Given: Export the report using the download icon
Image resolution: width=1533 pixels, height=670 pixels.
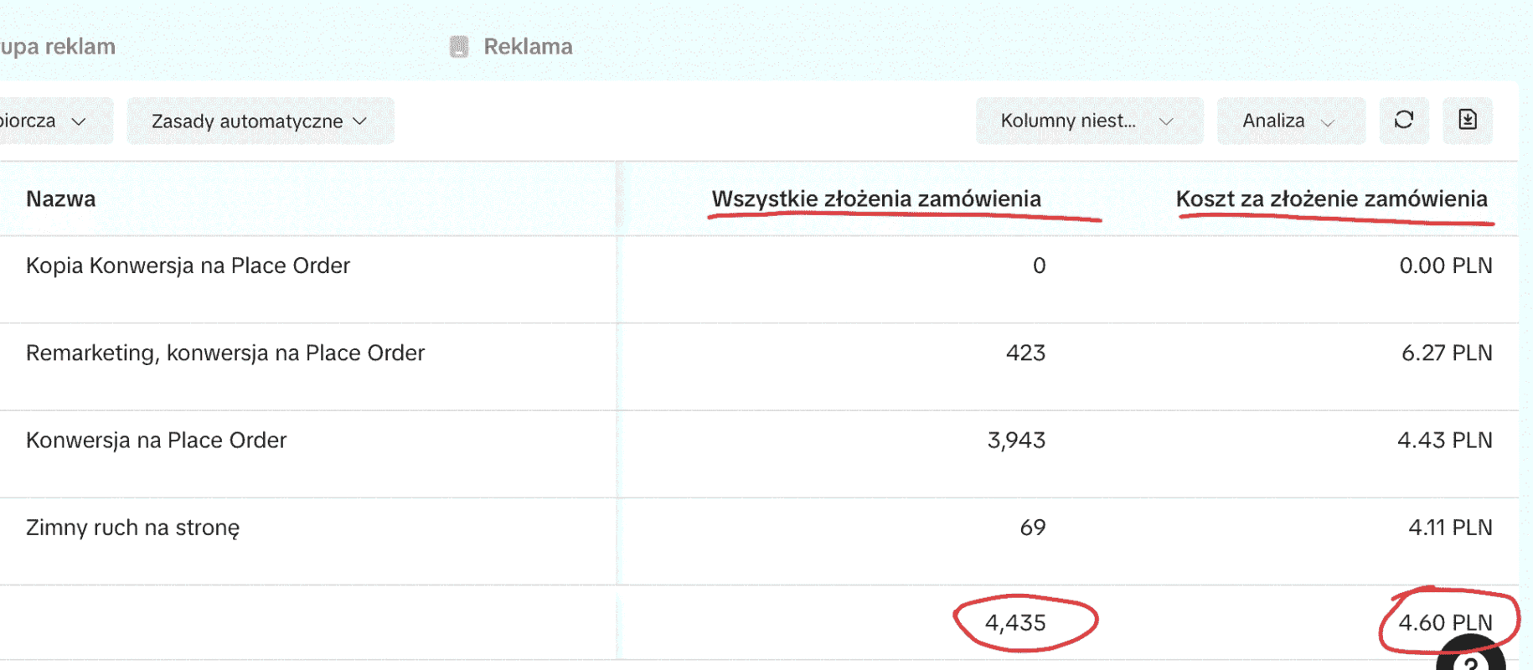Looking at the screenshot, I should [x=1468, y=121].
